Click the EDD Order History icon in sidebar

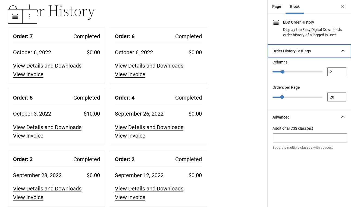(x=276, y=23)
